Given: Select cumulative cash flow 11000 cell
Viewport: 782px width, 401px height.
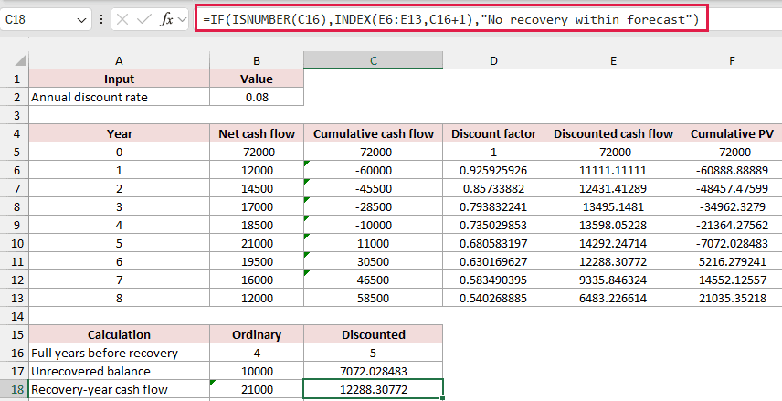Looking at the screenshot, I should [373, 243].
